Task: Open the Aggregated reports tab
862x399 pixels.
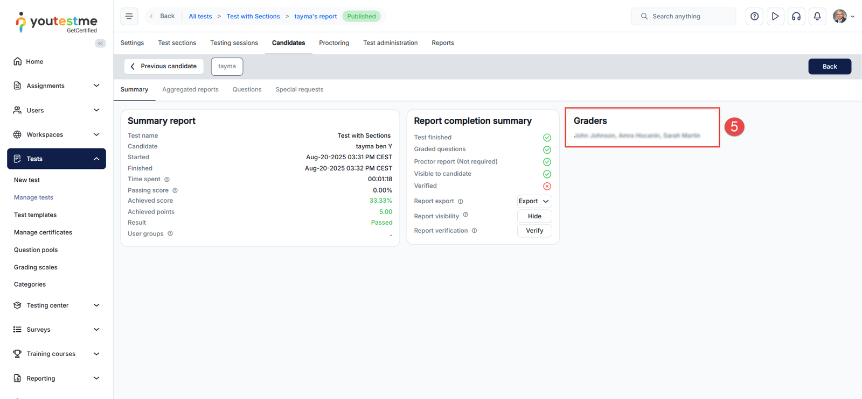Action: (190, 90)
